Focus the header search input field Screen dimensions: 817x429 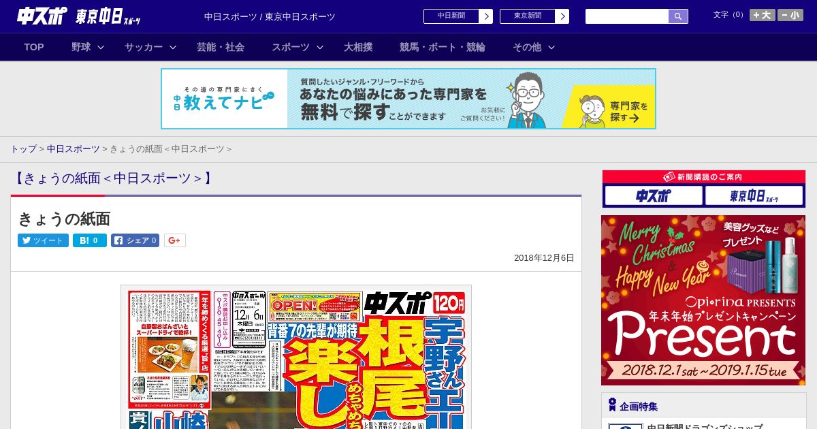pyautogui.click(x=627, y=16)
